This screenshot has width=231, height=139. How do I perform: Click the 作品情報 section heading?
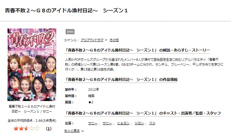tap(121, 79)
